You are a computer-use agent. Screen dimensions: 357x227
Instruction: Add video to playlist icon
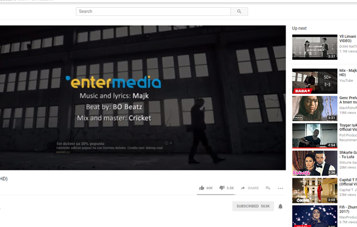[268, 188]
